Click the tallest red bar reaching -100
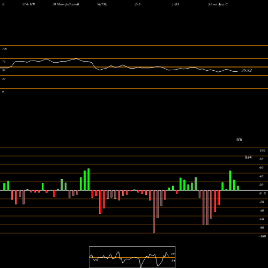 pyautogui.click(x=154, y=212)
